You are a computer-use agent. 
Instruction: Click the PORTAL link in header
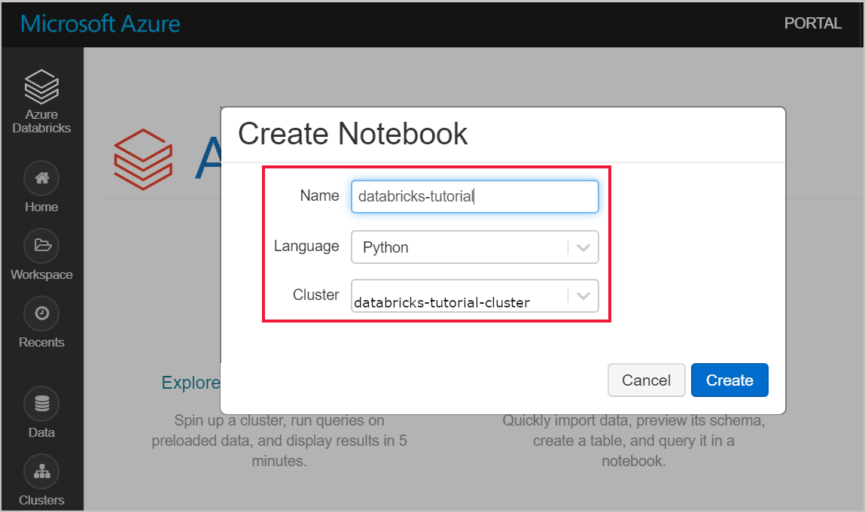(x=812, y=23)
